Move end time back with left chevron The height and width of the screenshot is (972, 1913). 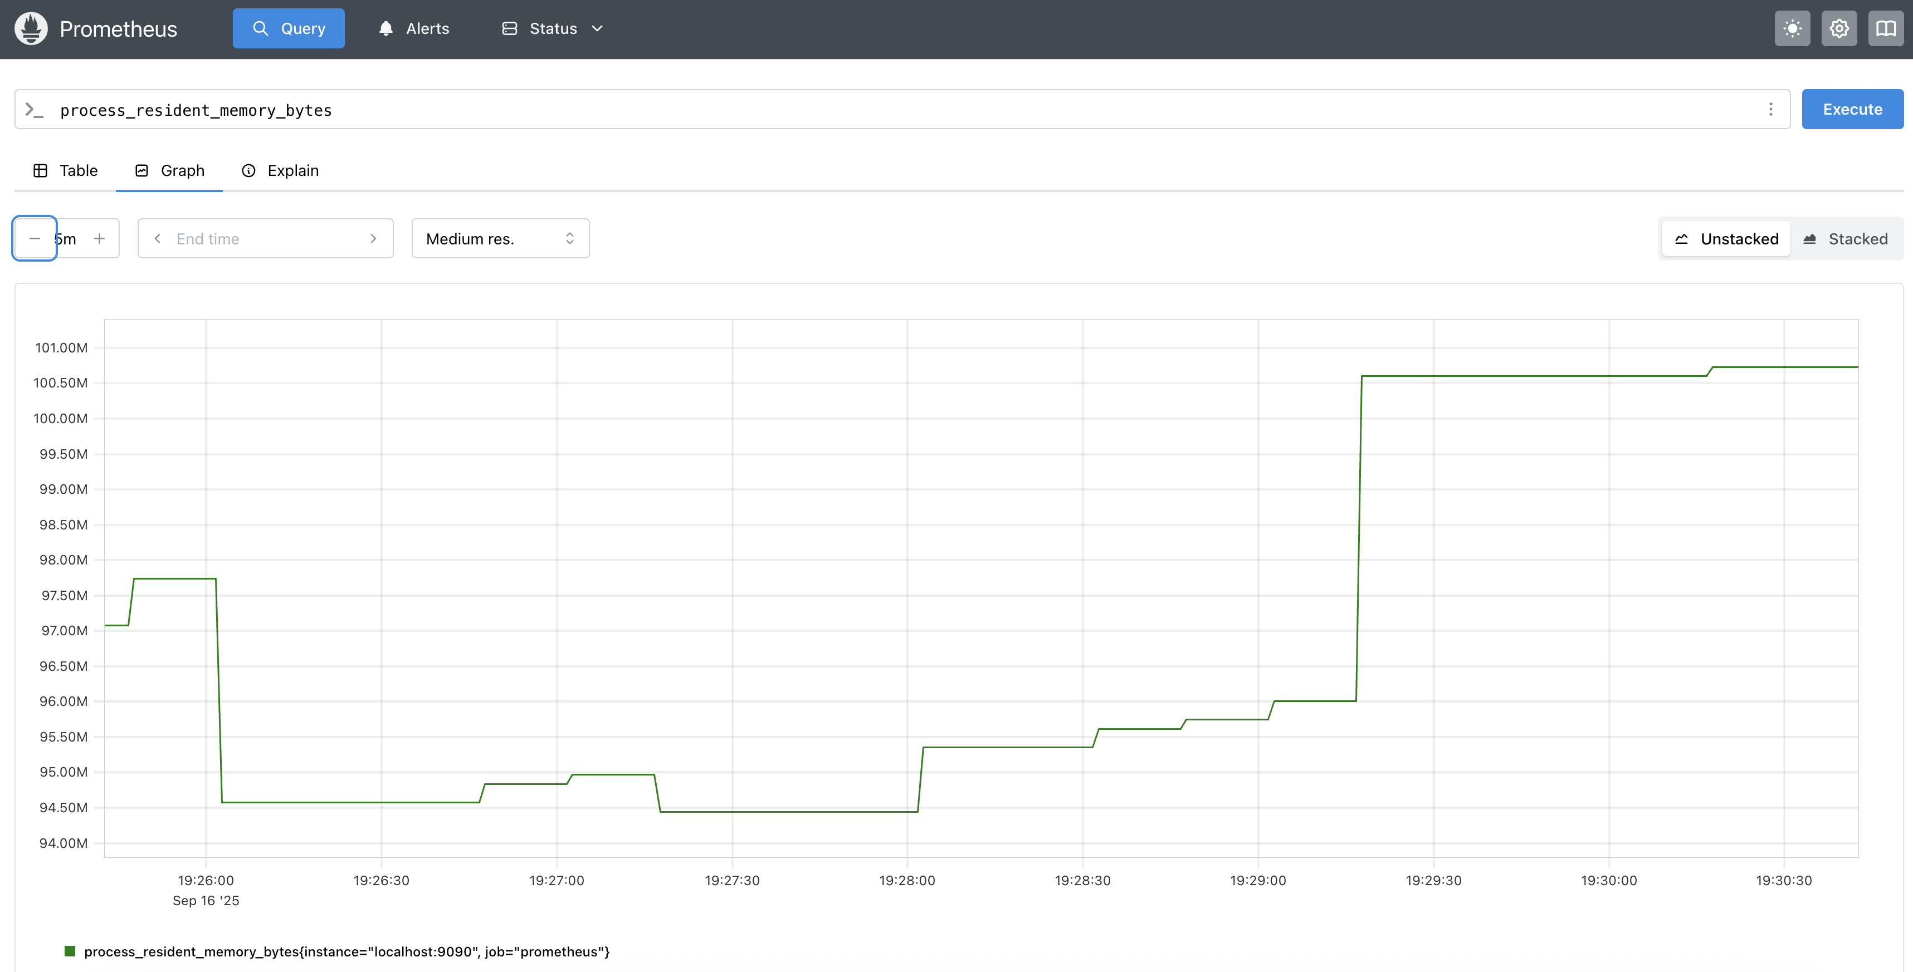158,239
